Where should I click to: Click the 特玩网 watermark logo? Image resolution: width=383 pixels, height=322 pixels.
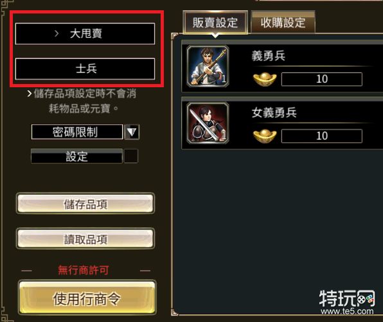[347, 301]
